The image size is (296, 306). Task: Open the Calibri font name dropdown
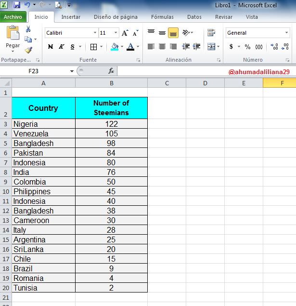[95, 33]
